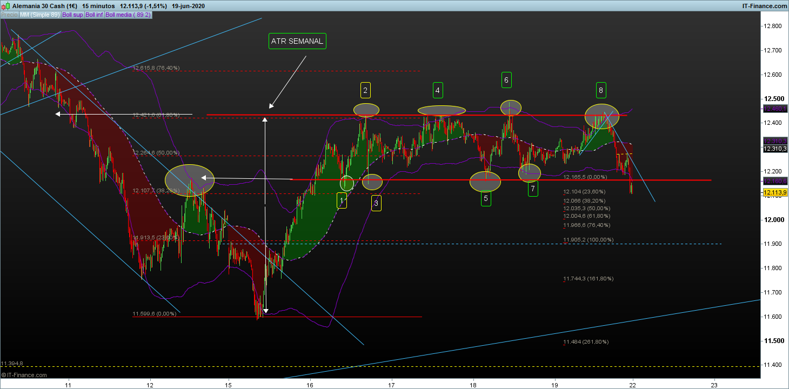Click the day 19 label on the date axis

point(554,385)
